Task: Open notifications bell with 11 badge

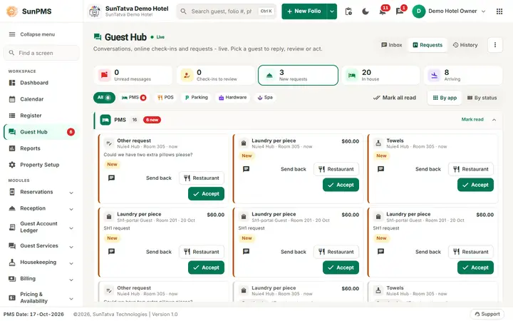Action: [x=383, y=11]
